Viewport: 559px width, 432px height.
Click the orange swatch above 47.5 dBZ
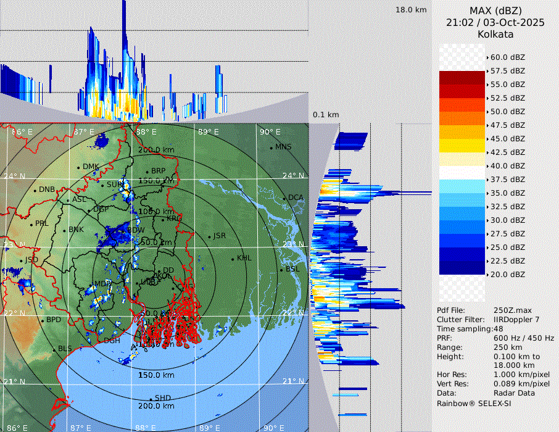[462, 118]
